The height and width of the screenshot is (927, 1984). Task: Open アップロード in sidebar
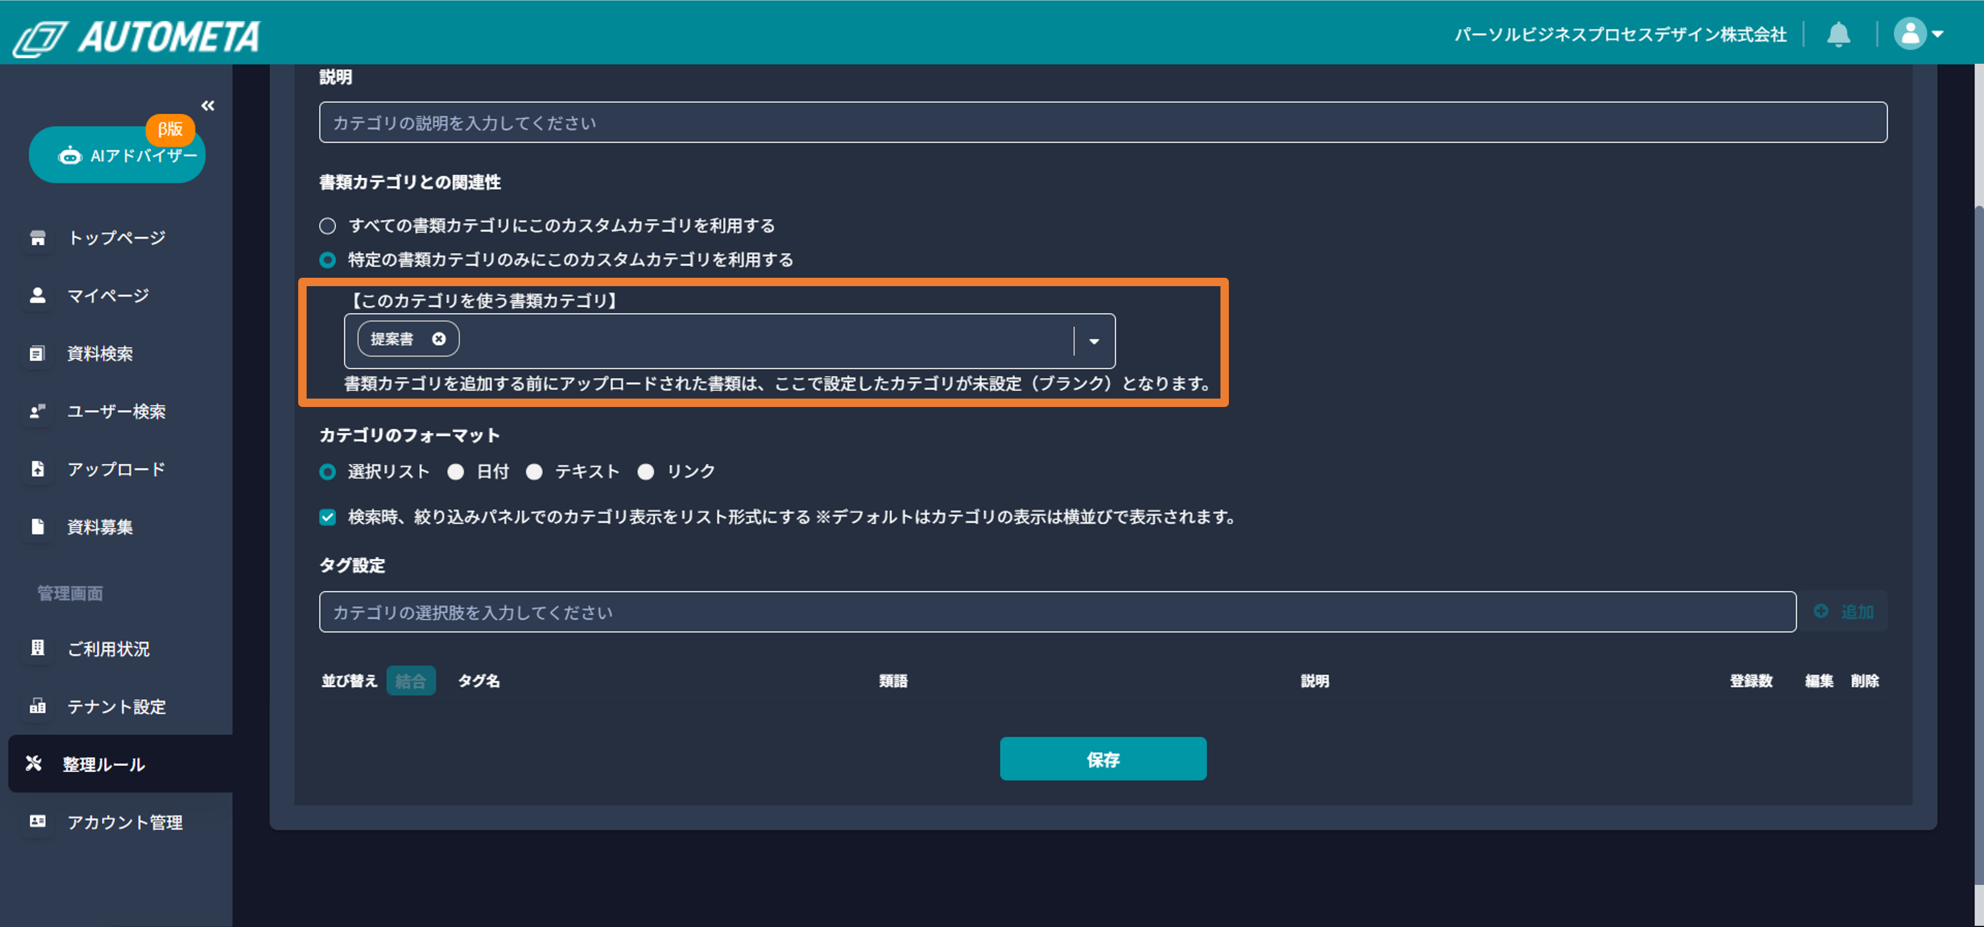[116, 469]
